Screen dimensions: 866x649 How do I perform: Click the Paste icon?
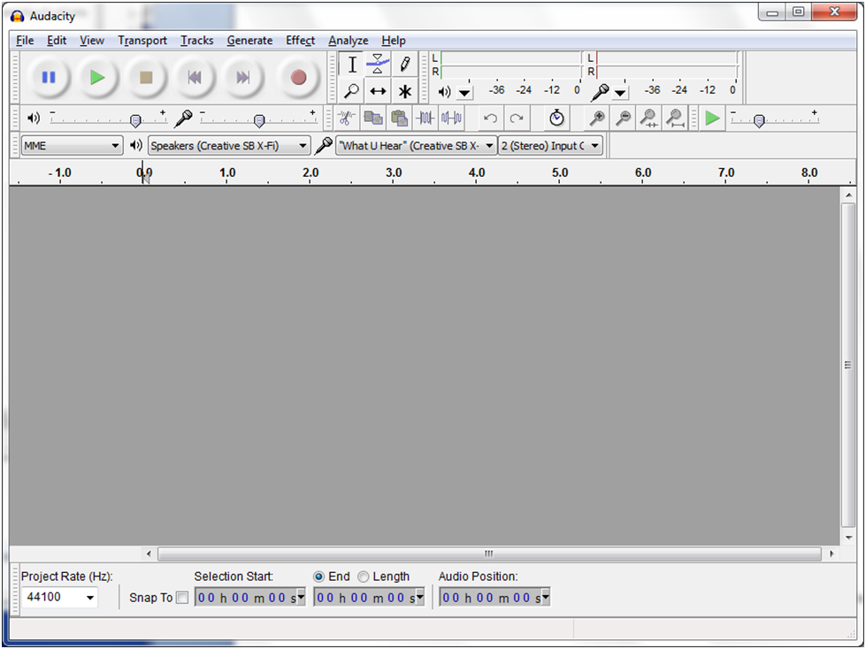tap(399, 118)
